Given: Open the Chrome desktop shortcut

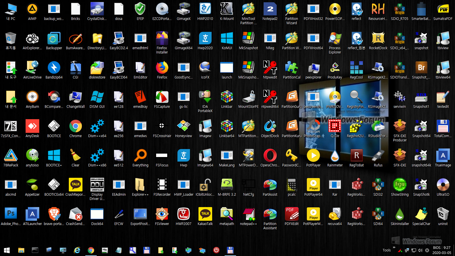Looking at the screenshot, I should pyautogui.click(x=75, y=129).
